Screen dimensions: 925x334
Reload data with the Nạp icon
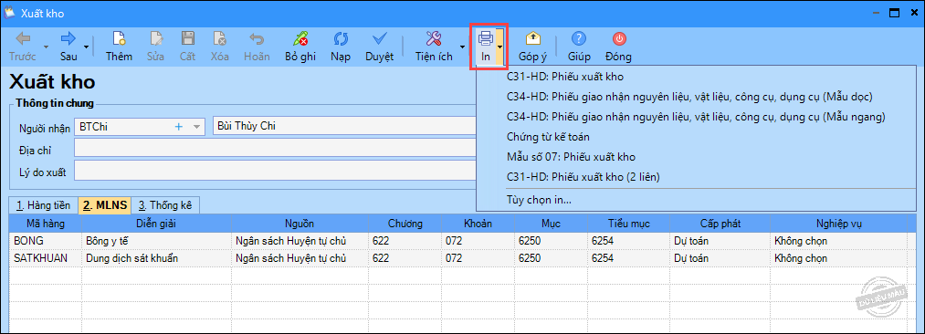(x=341, y=39)
